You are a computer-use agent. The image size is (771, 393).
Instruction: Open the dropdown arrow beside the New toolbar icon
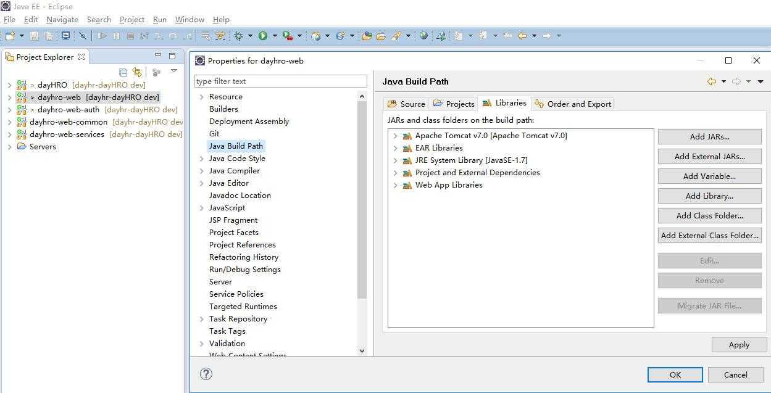click(22, 36)
